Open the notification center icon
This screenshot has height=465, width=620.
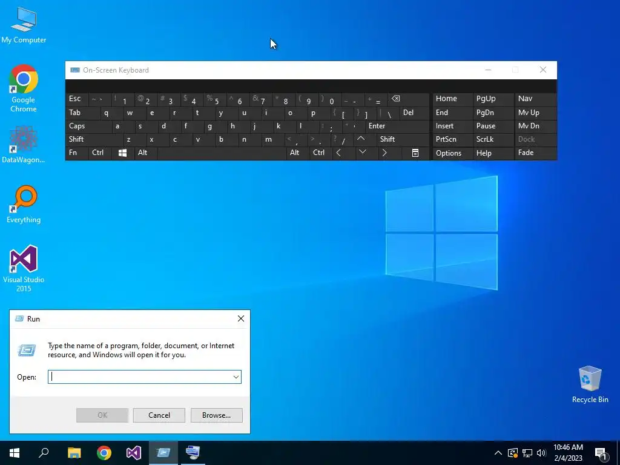coord(601,453)
